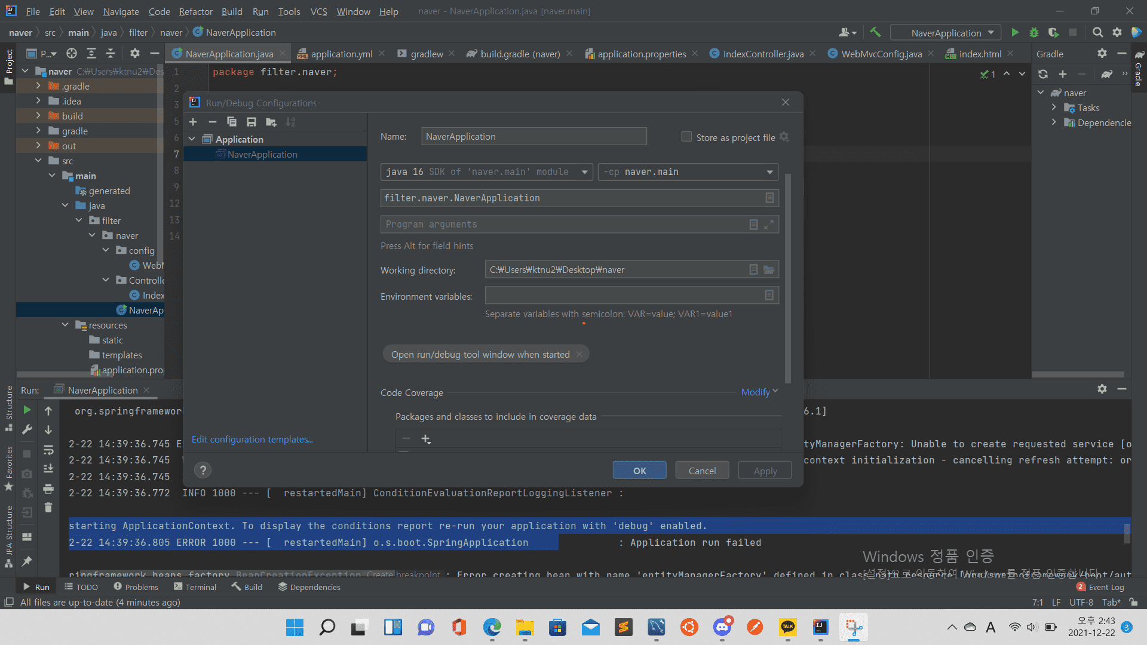Confirm the dialog with OK
1147x645 pixels.
pos(639,471)
